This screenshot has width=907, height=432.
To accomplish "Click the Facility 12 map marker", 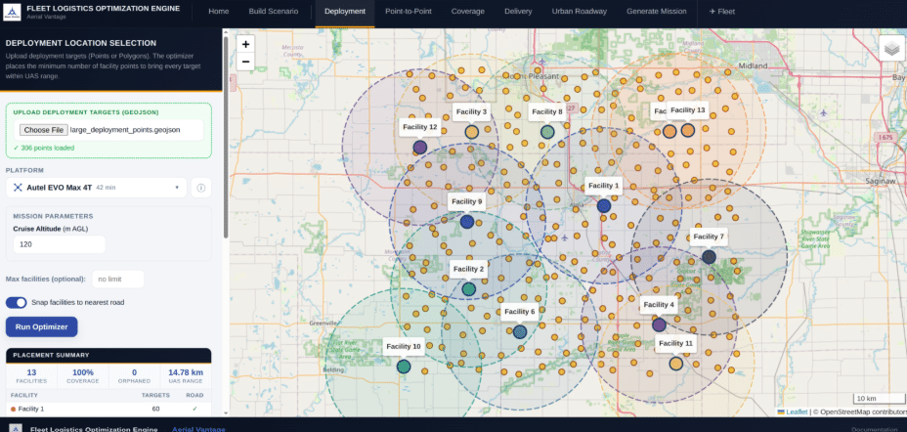I will click(419, 148).
